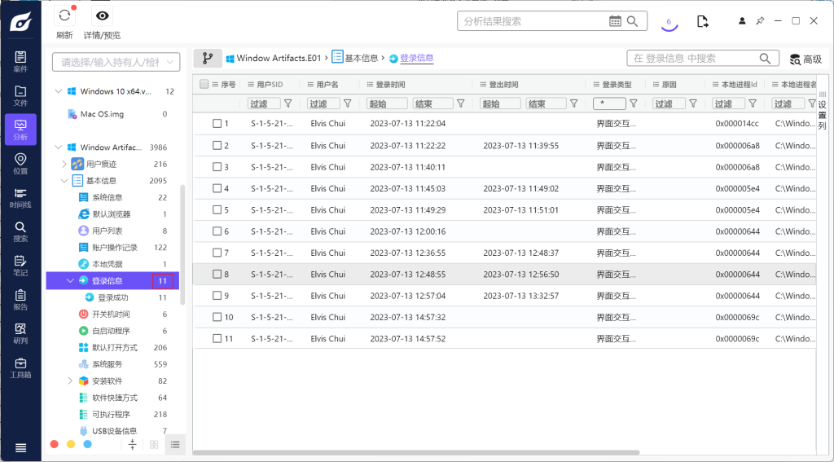Select 开关机时间 in the tree

tap(110, 315)
